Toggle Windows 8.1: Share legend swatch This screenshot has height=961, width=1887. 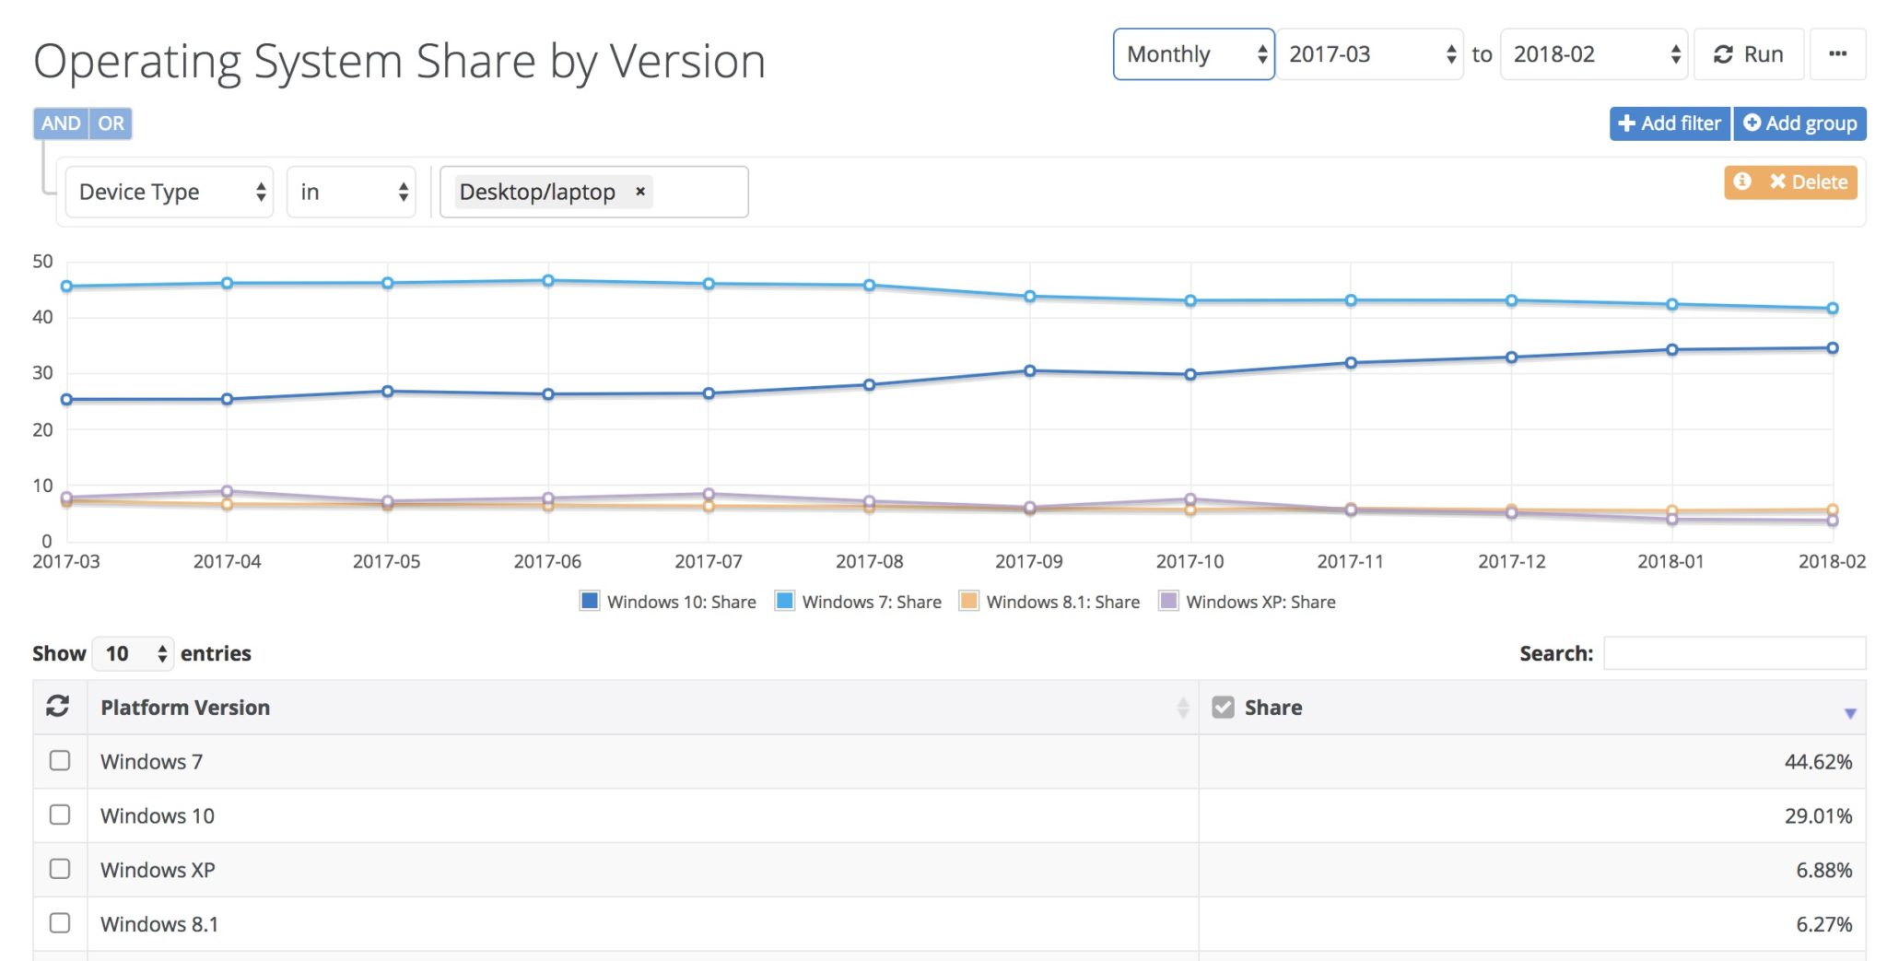pyautogui.click(x=969, y=601)
